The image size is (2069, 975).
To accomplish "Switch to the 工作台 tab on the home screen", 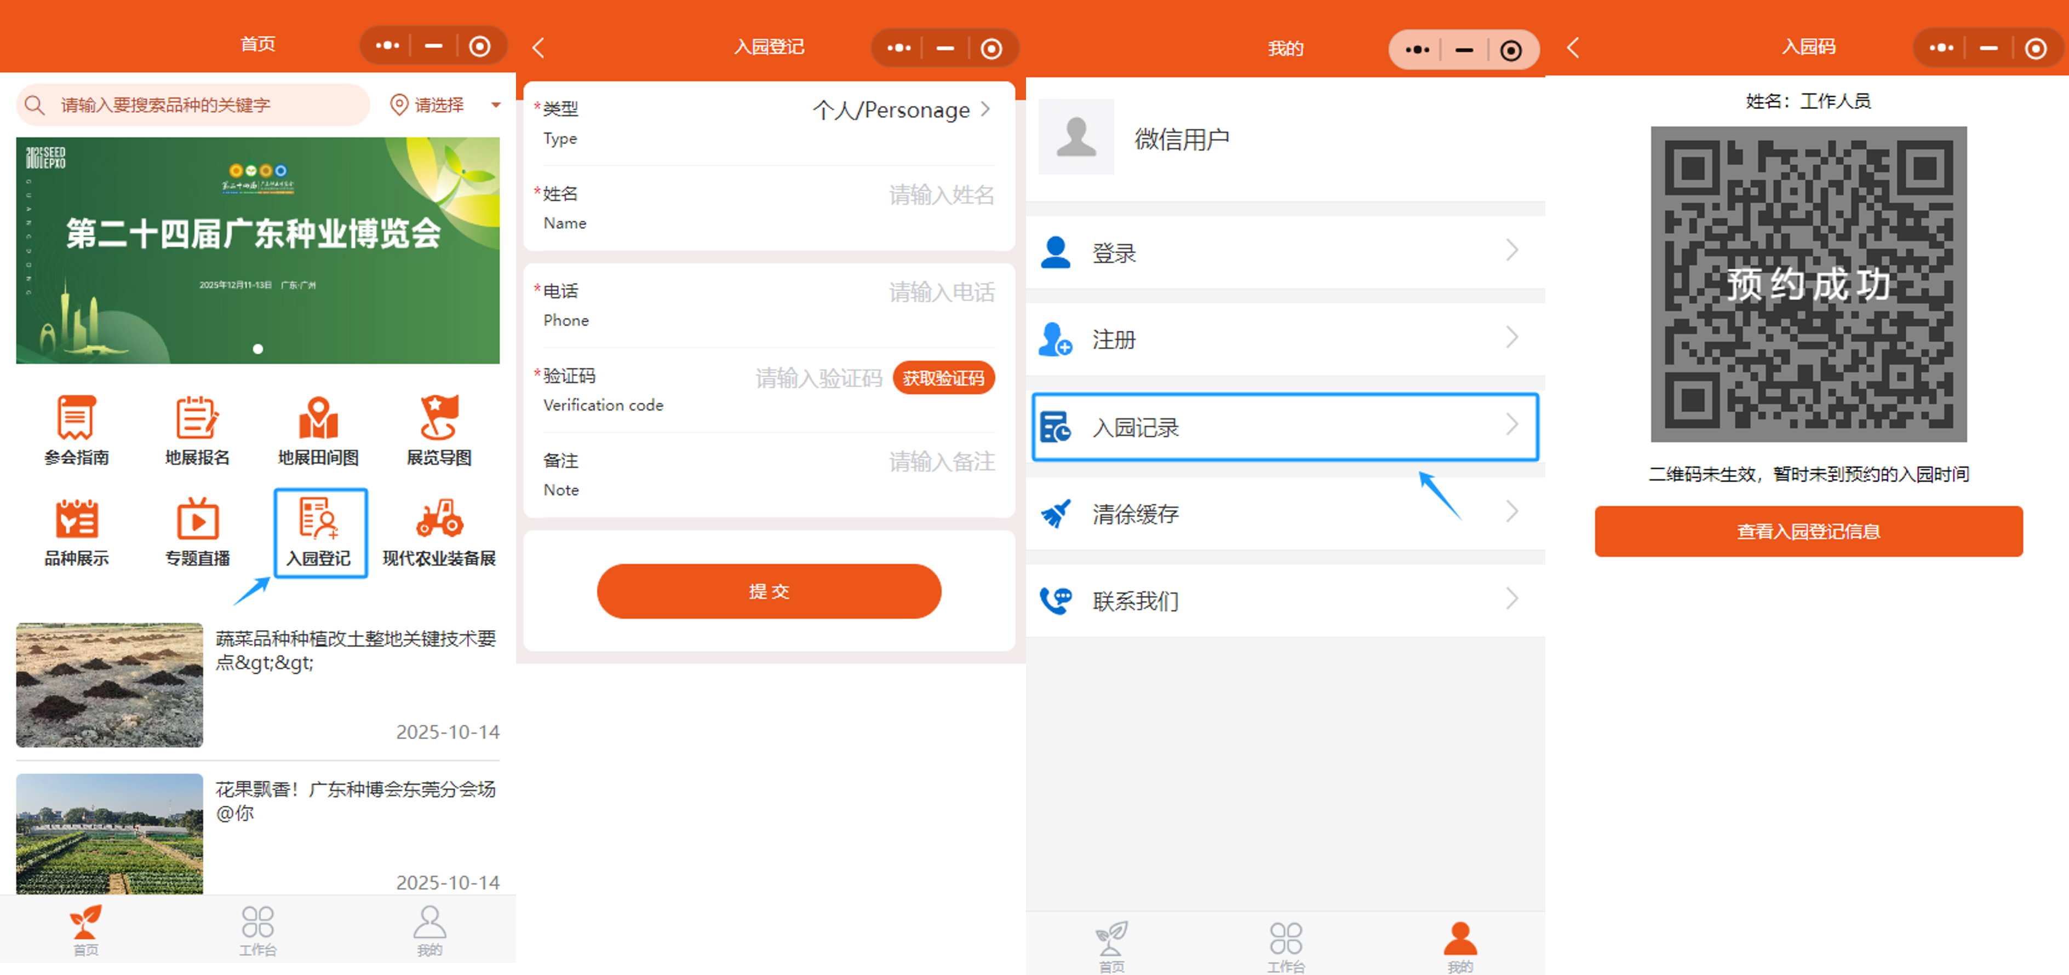I will point(257,931).
